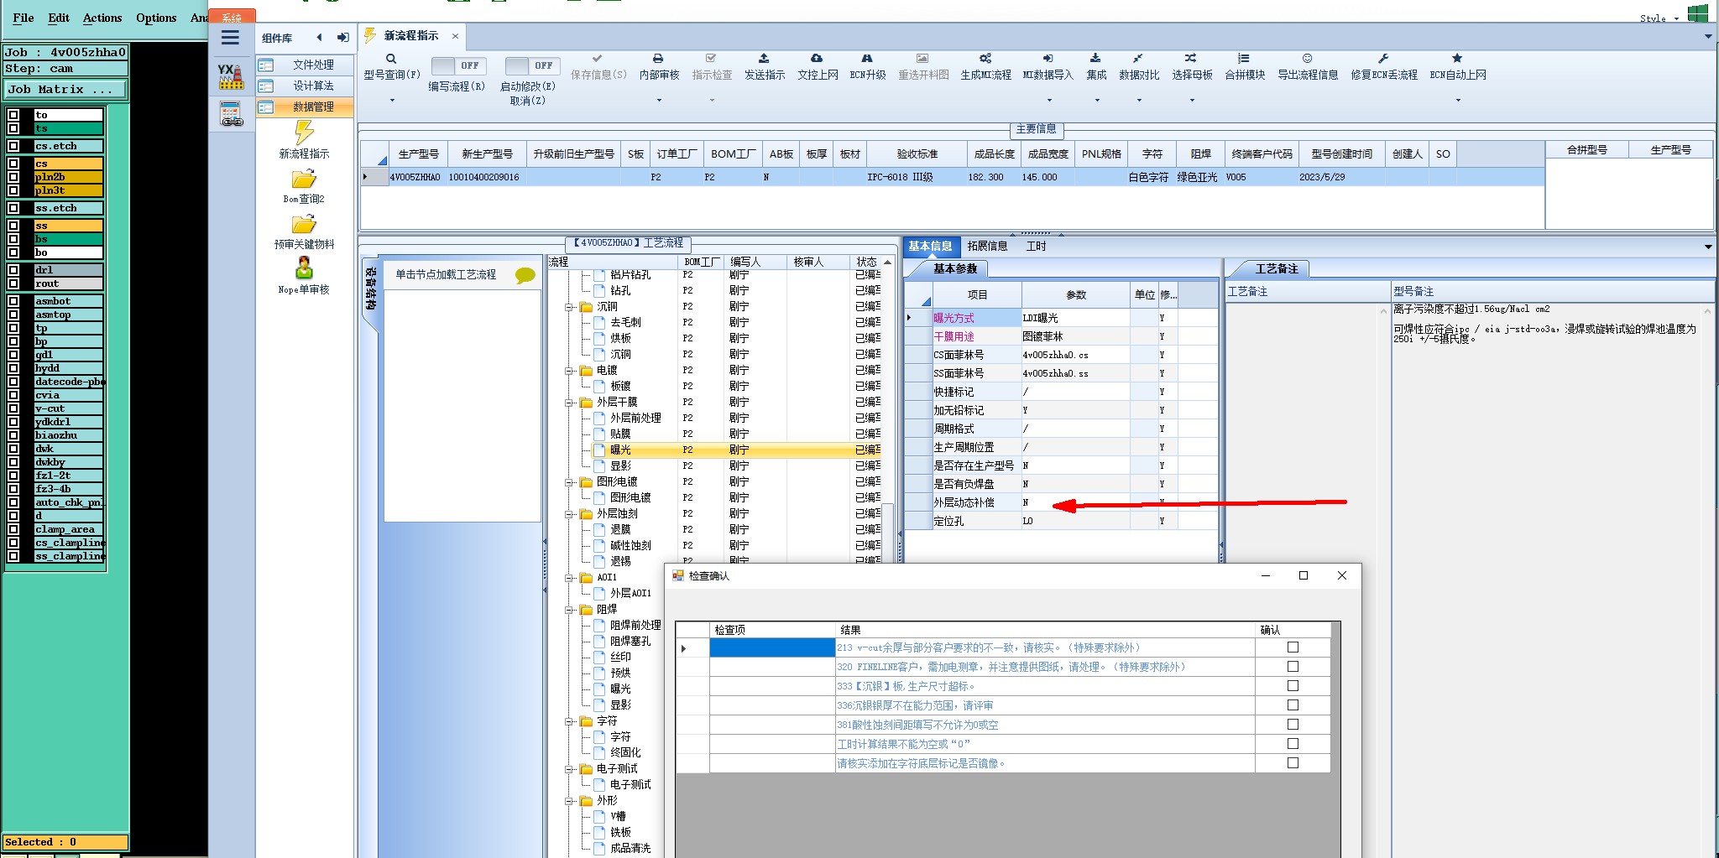
Task: Click the 内部审核 printer icon
Action: point(658,59)
